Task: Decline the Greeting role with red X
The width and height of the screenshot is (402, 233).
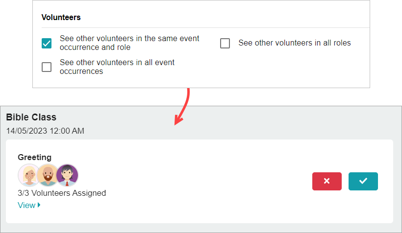Action: [327, 181]
